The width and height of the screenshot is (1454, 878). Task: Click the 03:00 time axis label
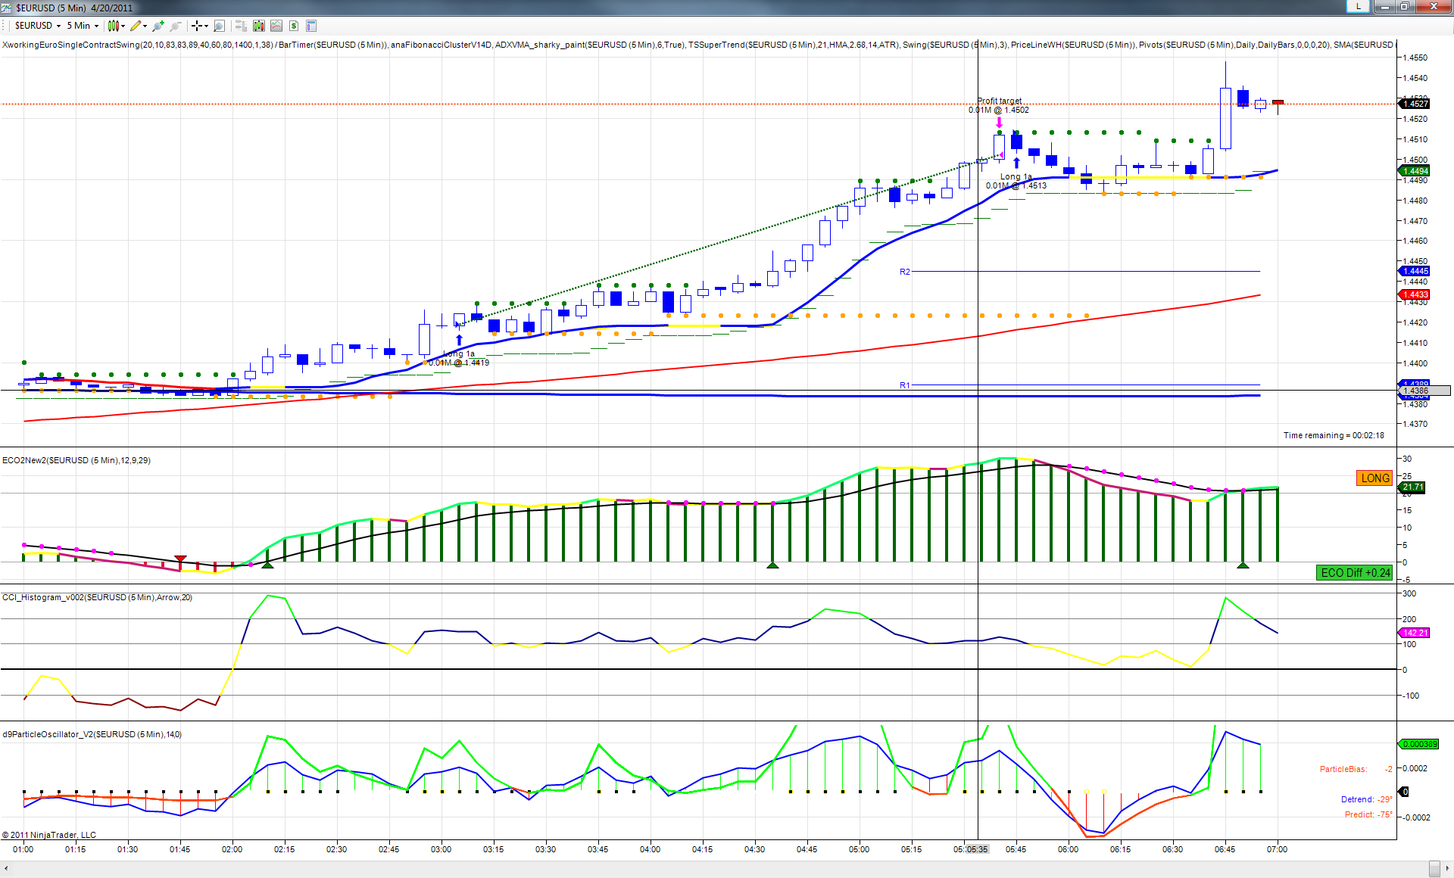coord(441,849)
